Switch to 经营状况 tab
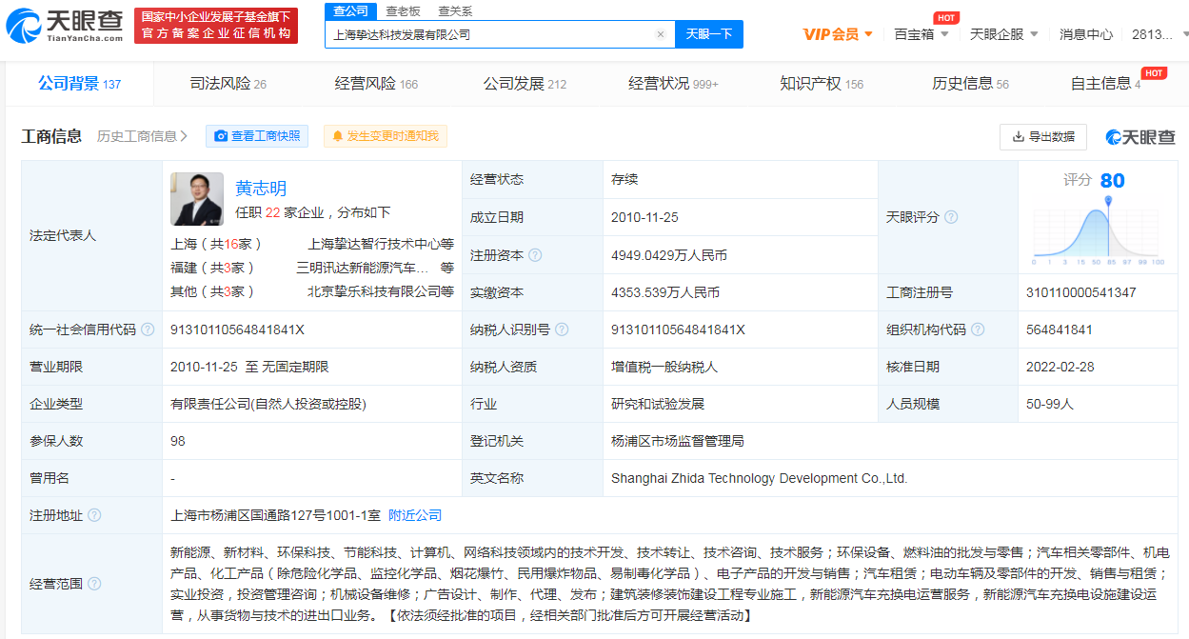Screen dimensions: 1189x639 point(673,84)
